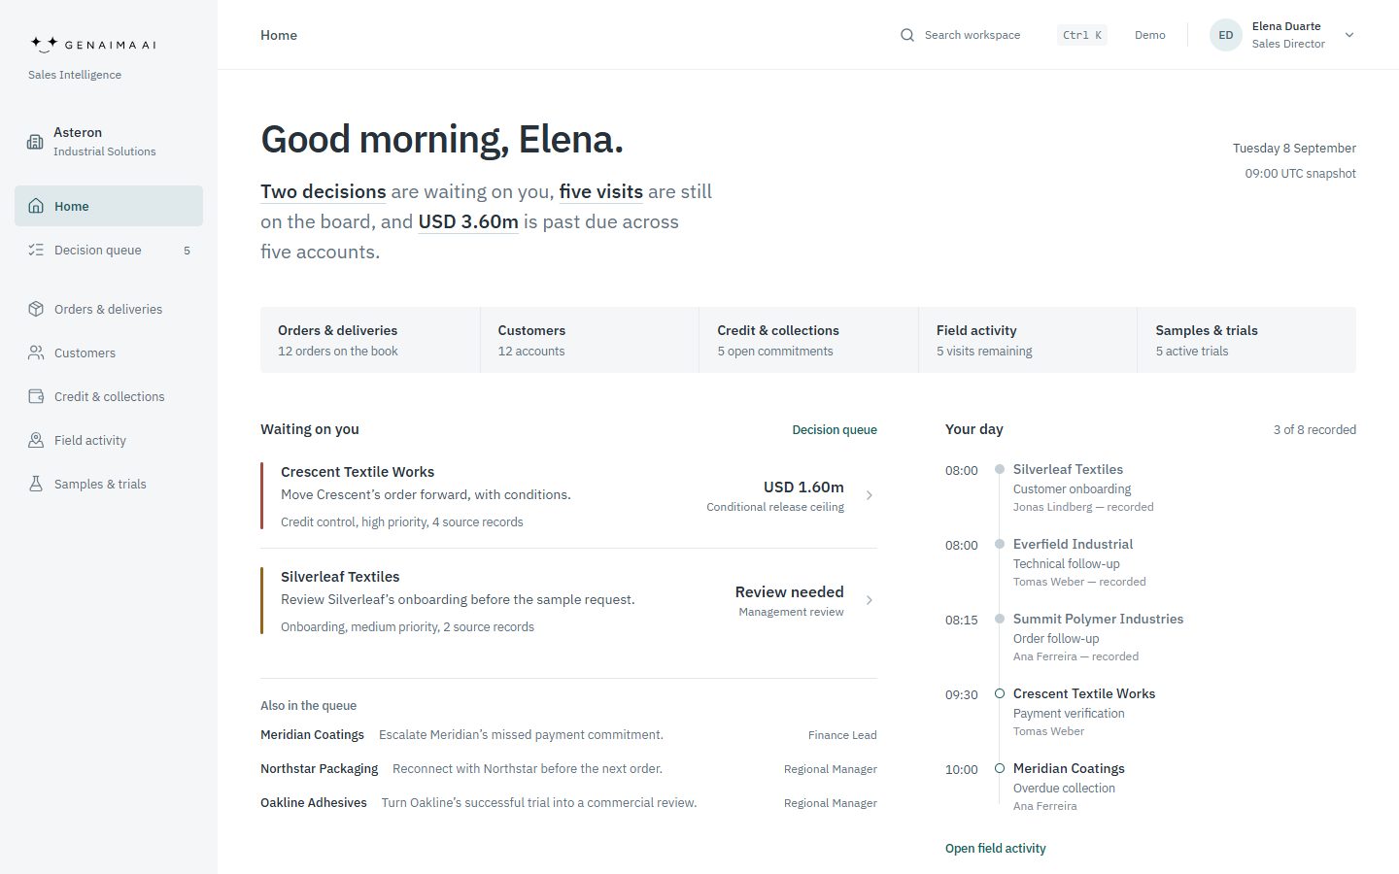Click the 'five visits' underlined link

601,191
